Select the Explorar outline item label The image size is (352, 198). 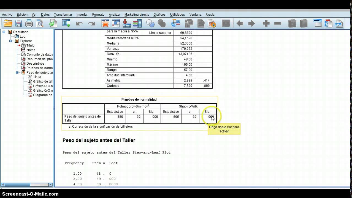pos(26,41)
